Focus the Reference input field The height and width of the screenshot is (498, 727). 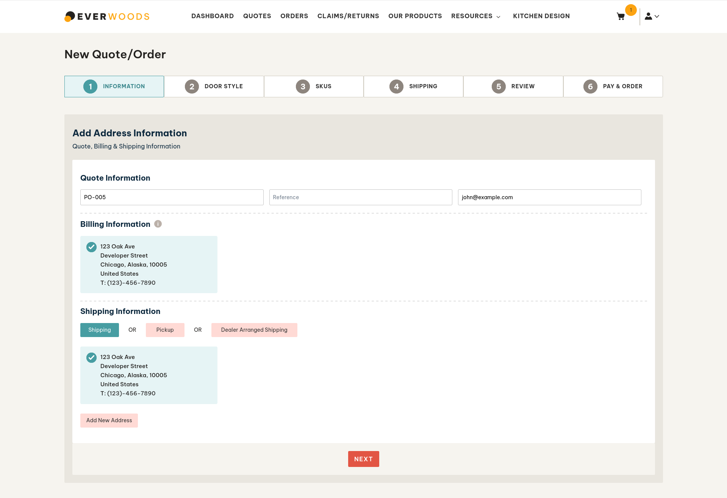[360, 197]
